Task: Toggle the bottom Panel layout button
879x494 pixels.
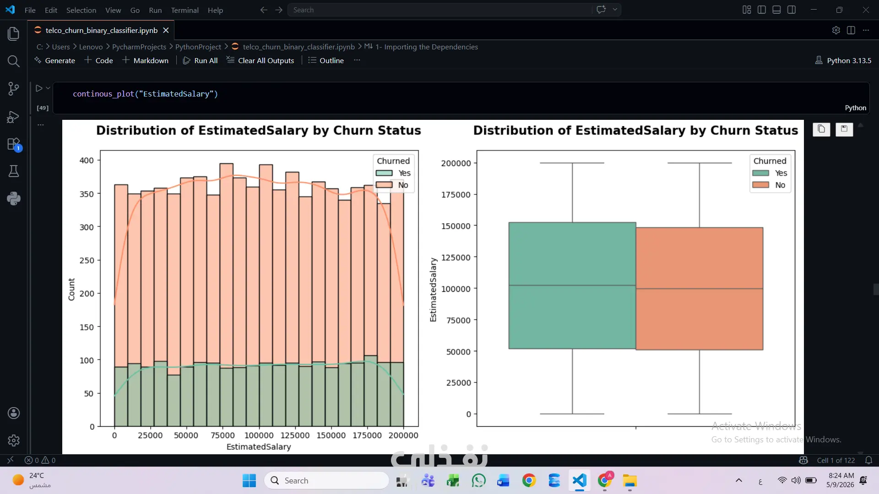Action: [x=776, y=10]
